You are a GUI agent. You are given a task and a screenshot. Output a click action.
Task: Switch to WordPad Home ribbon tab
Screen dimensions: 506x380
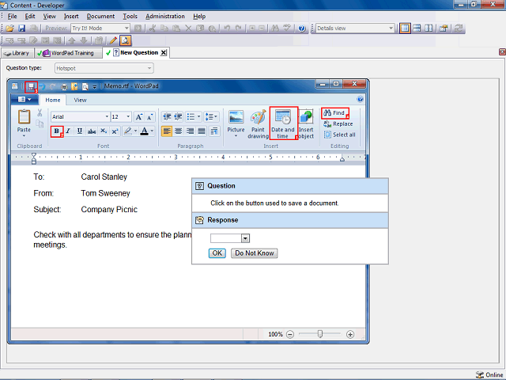point(53,101)
